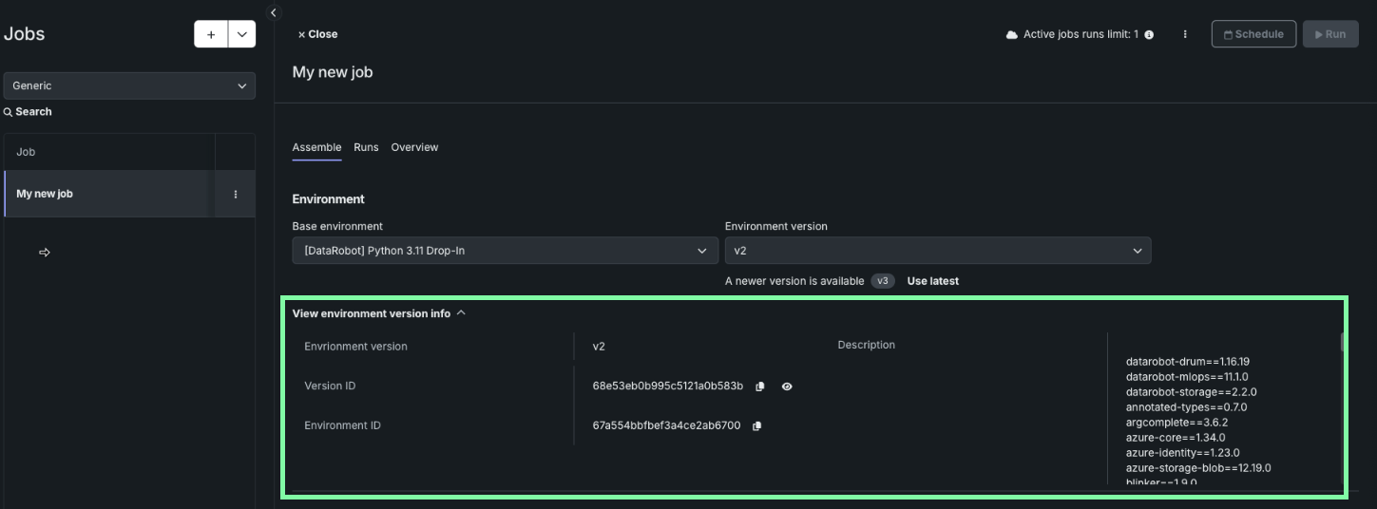
Task: Close the job details panel
Action: tap(317, 34)
